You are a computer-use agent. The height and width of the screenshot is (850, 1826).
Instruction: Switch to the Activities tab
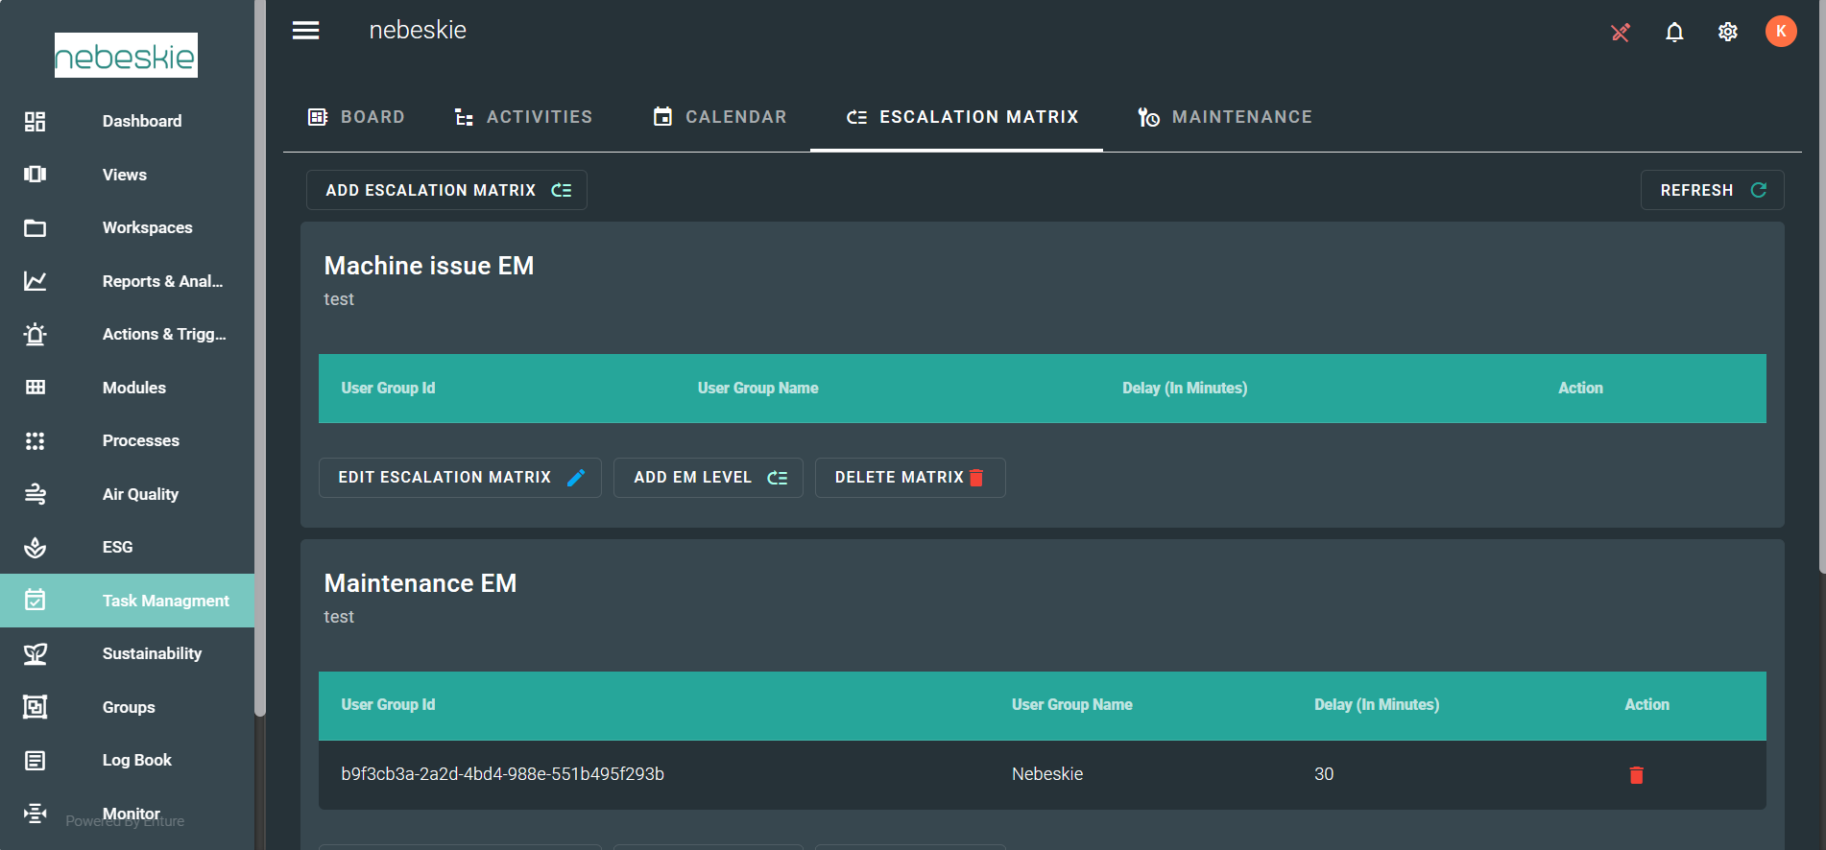(523, 117)
